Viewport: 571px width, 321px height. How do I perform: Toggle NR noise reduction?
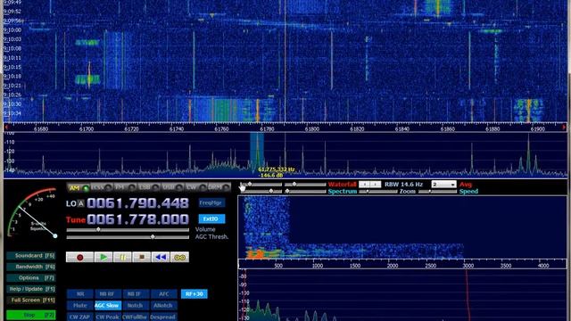point(80,293)
